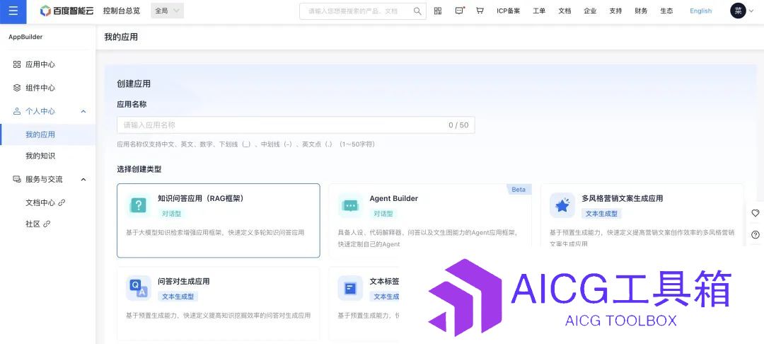Click the search magnifier icon

click(x=417, y=11)
